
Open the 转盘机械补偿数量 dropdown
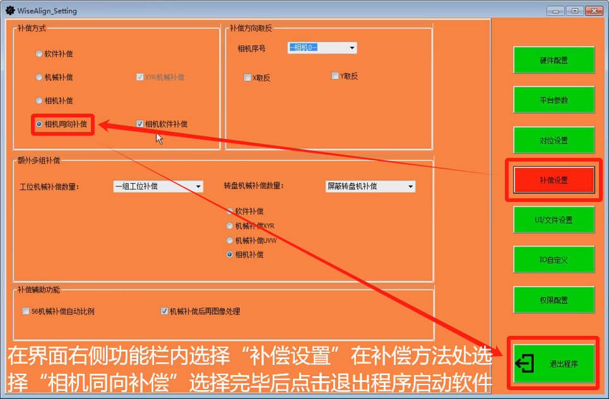[370, 186]
